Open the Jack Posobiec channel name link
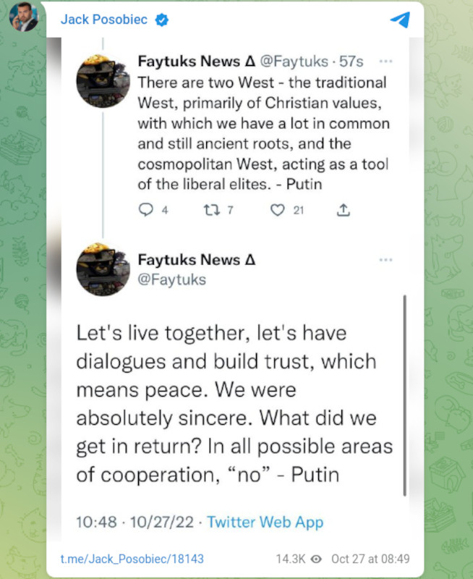473x579 pixels. tap(103, 20)
